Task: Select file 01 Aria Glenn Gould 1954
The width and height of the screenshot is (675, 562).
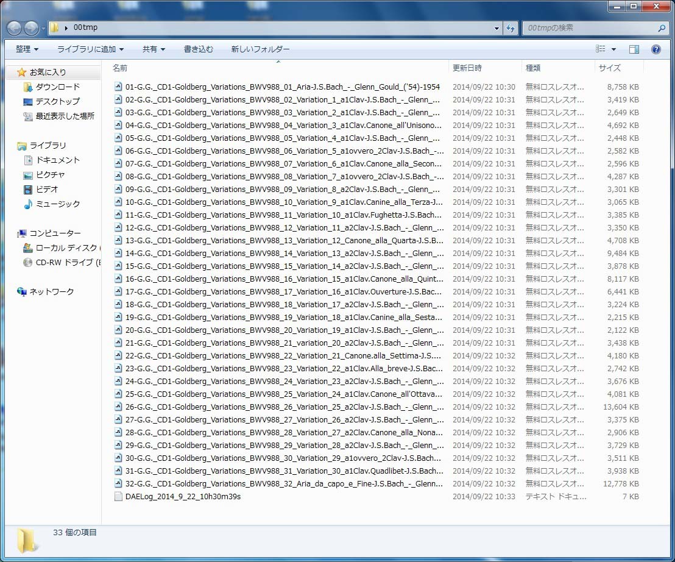Action: (x=282, y=87)
